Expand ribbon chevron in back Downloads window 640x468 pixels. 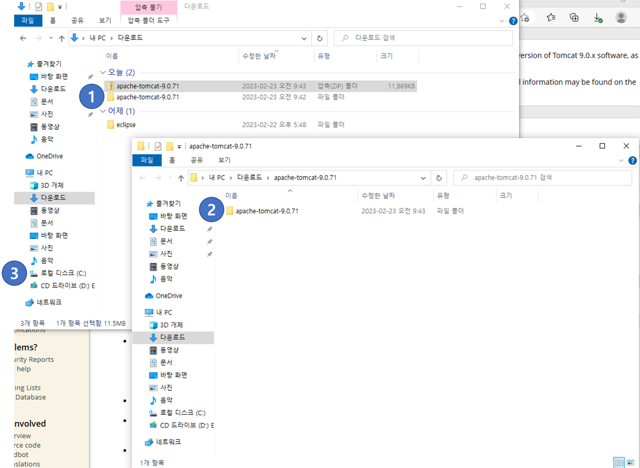pyautogui.click(x=501, y=21)
